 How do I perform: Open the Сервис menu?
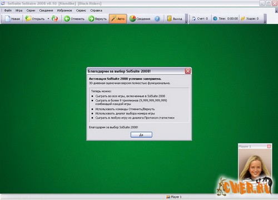coord(81,11)
